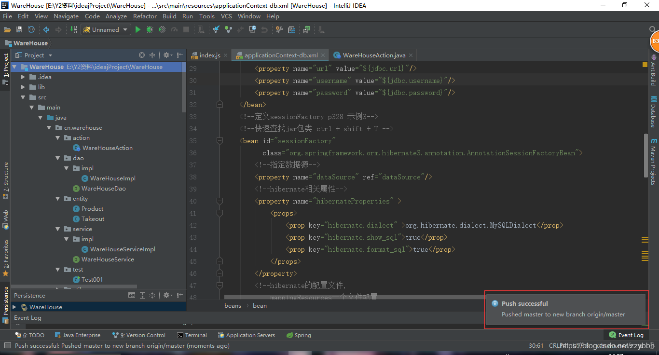Open the Project Structure icon
659x355 pixels.
[x=291, y=29]
